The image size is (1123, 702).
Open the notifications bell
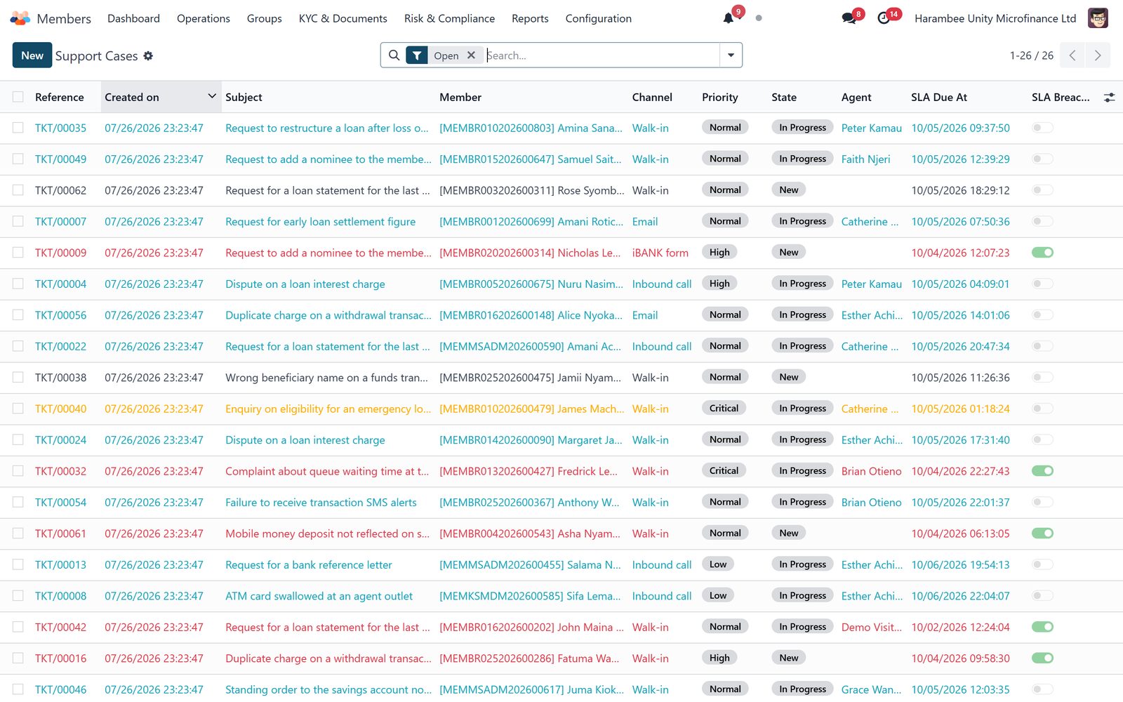[x=729, y=18]
